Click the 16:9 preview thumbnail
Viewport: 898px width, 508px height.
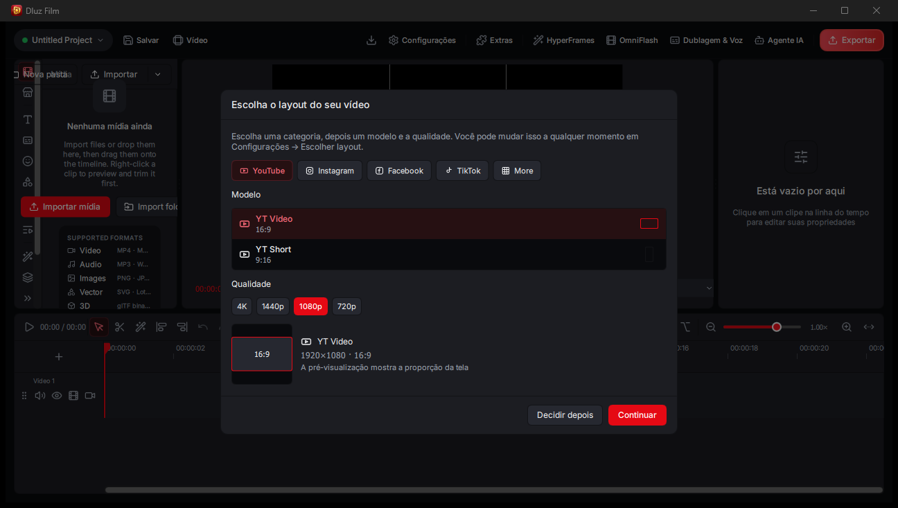coord(262,354)
